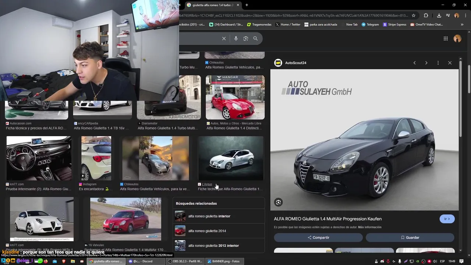471x265 pixels.
Task: Open the Autocasion.com result caption
Action: point(36,128)
